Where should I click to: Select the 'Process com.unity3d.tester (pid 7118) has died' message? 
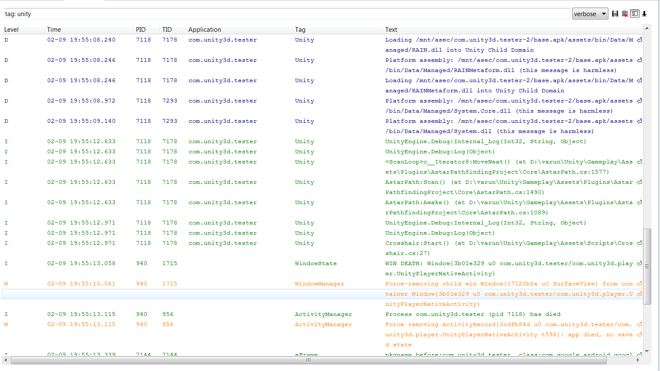point(473,314)
